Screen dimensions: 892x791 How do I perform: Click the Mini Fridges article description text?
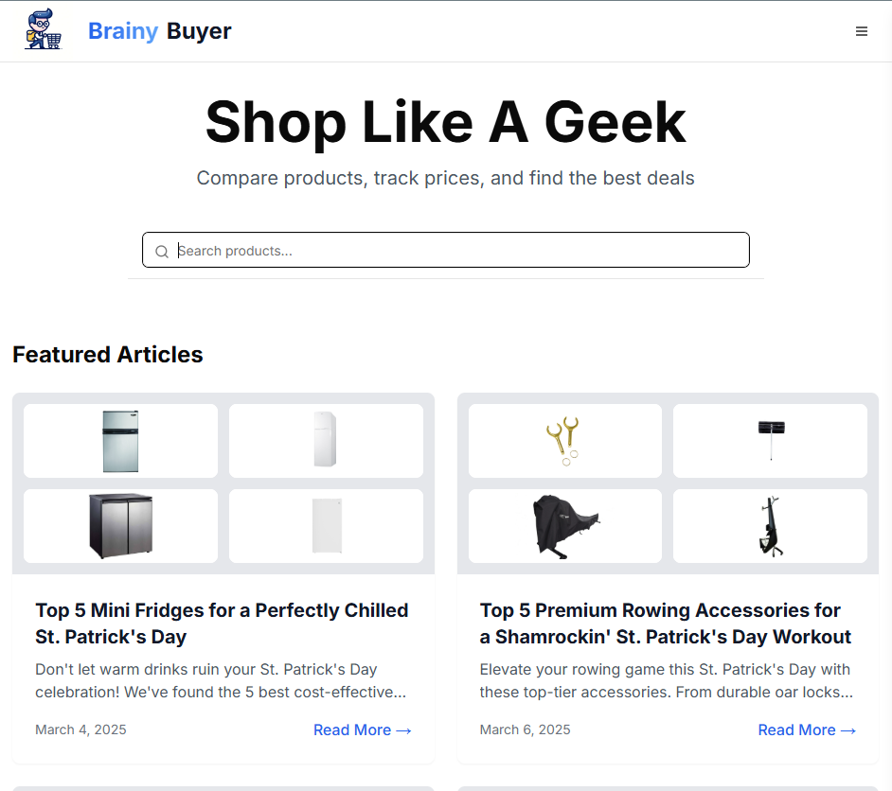point(222,680)
